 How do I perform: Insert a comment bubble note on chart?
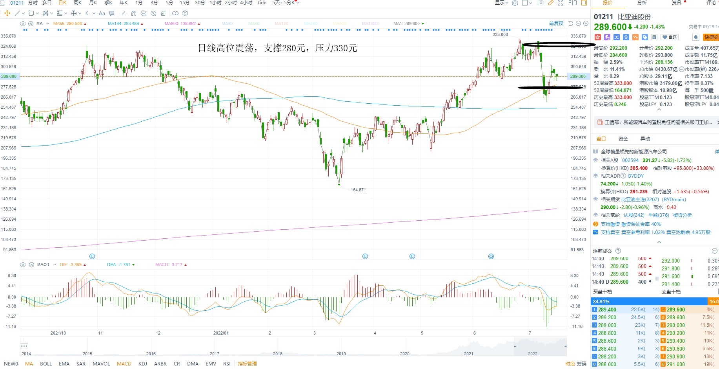[x=112, y=13]
